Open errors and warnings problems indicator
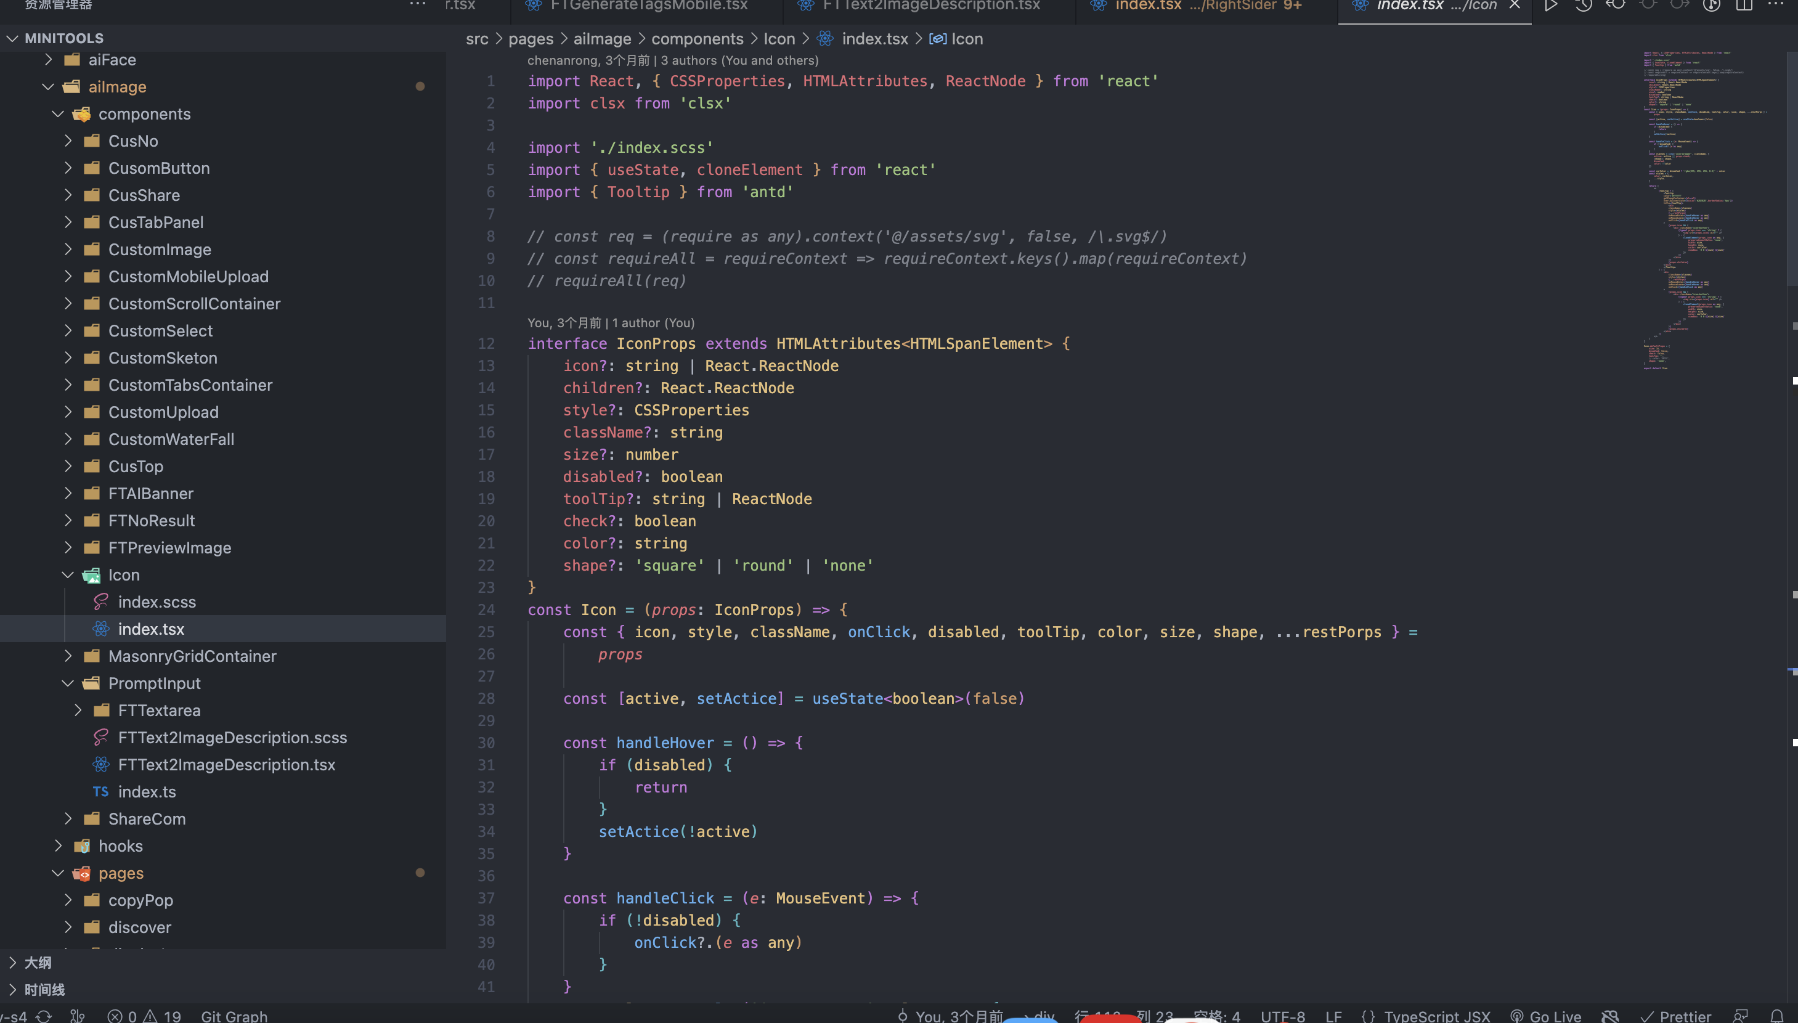This screenshot has width=1798, height=1023. [144, 1016]
